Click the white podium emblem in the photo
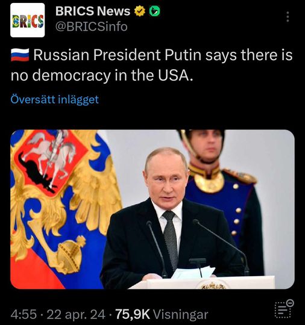 212,286
